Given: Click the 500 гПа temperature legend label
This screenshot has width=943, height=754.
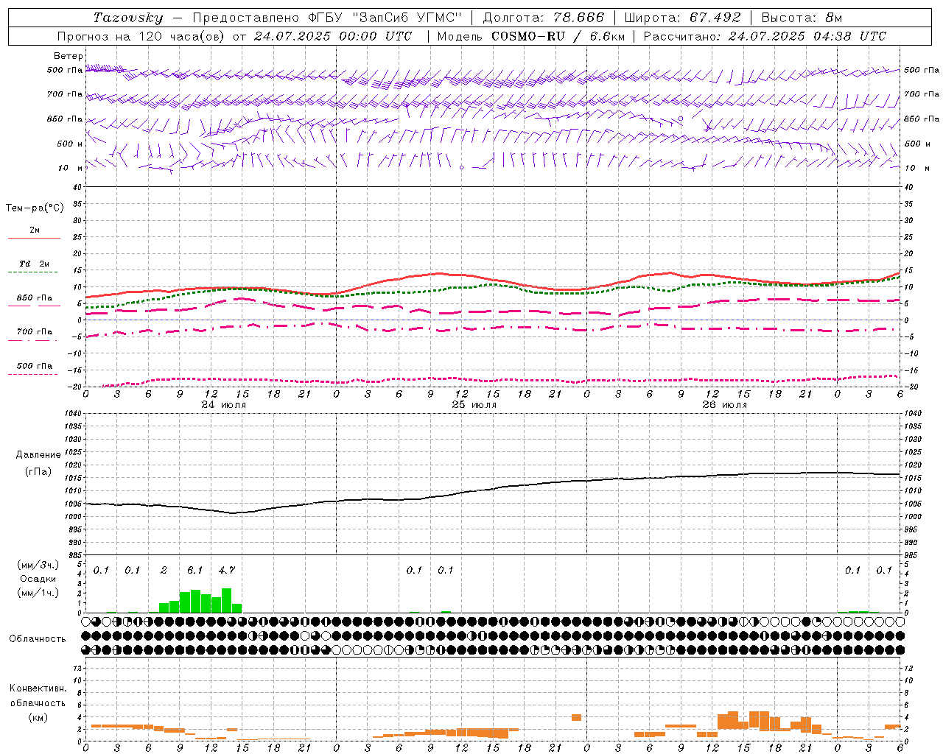Looking at the screenshot, I should 35,366.
